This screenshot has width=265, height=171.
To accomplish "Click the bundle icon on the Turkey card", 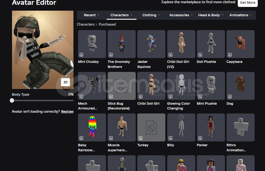I will click(141, 138).
